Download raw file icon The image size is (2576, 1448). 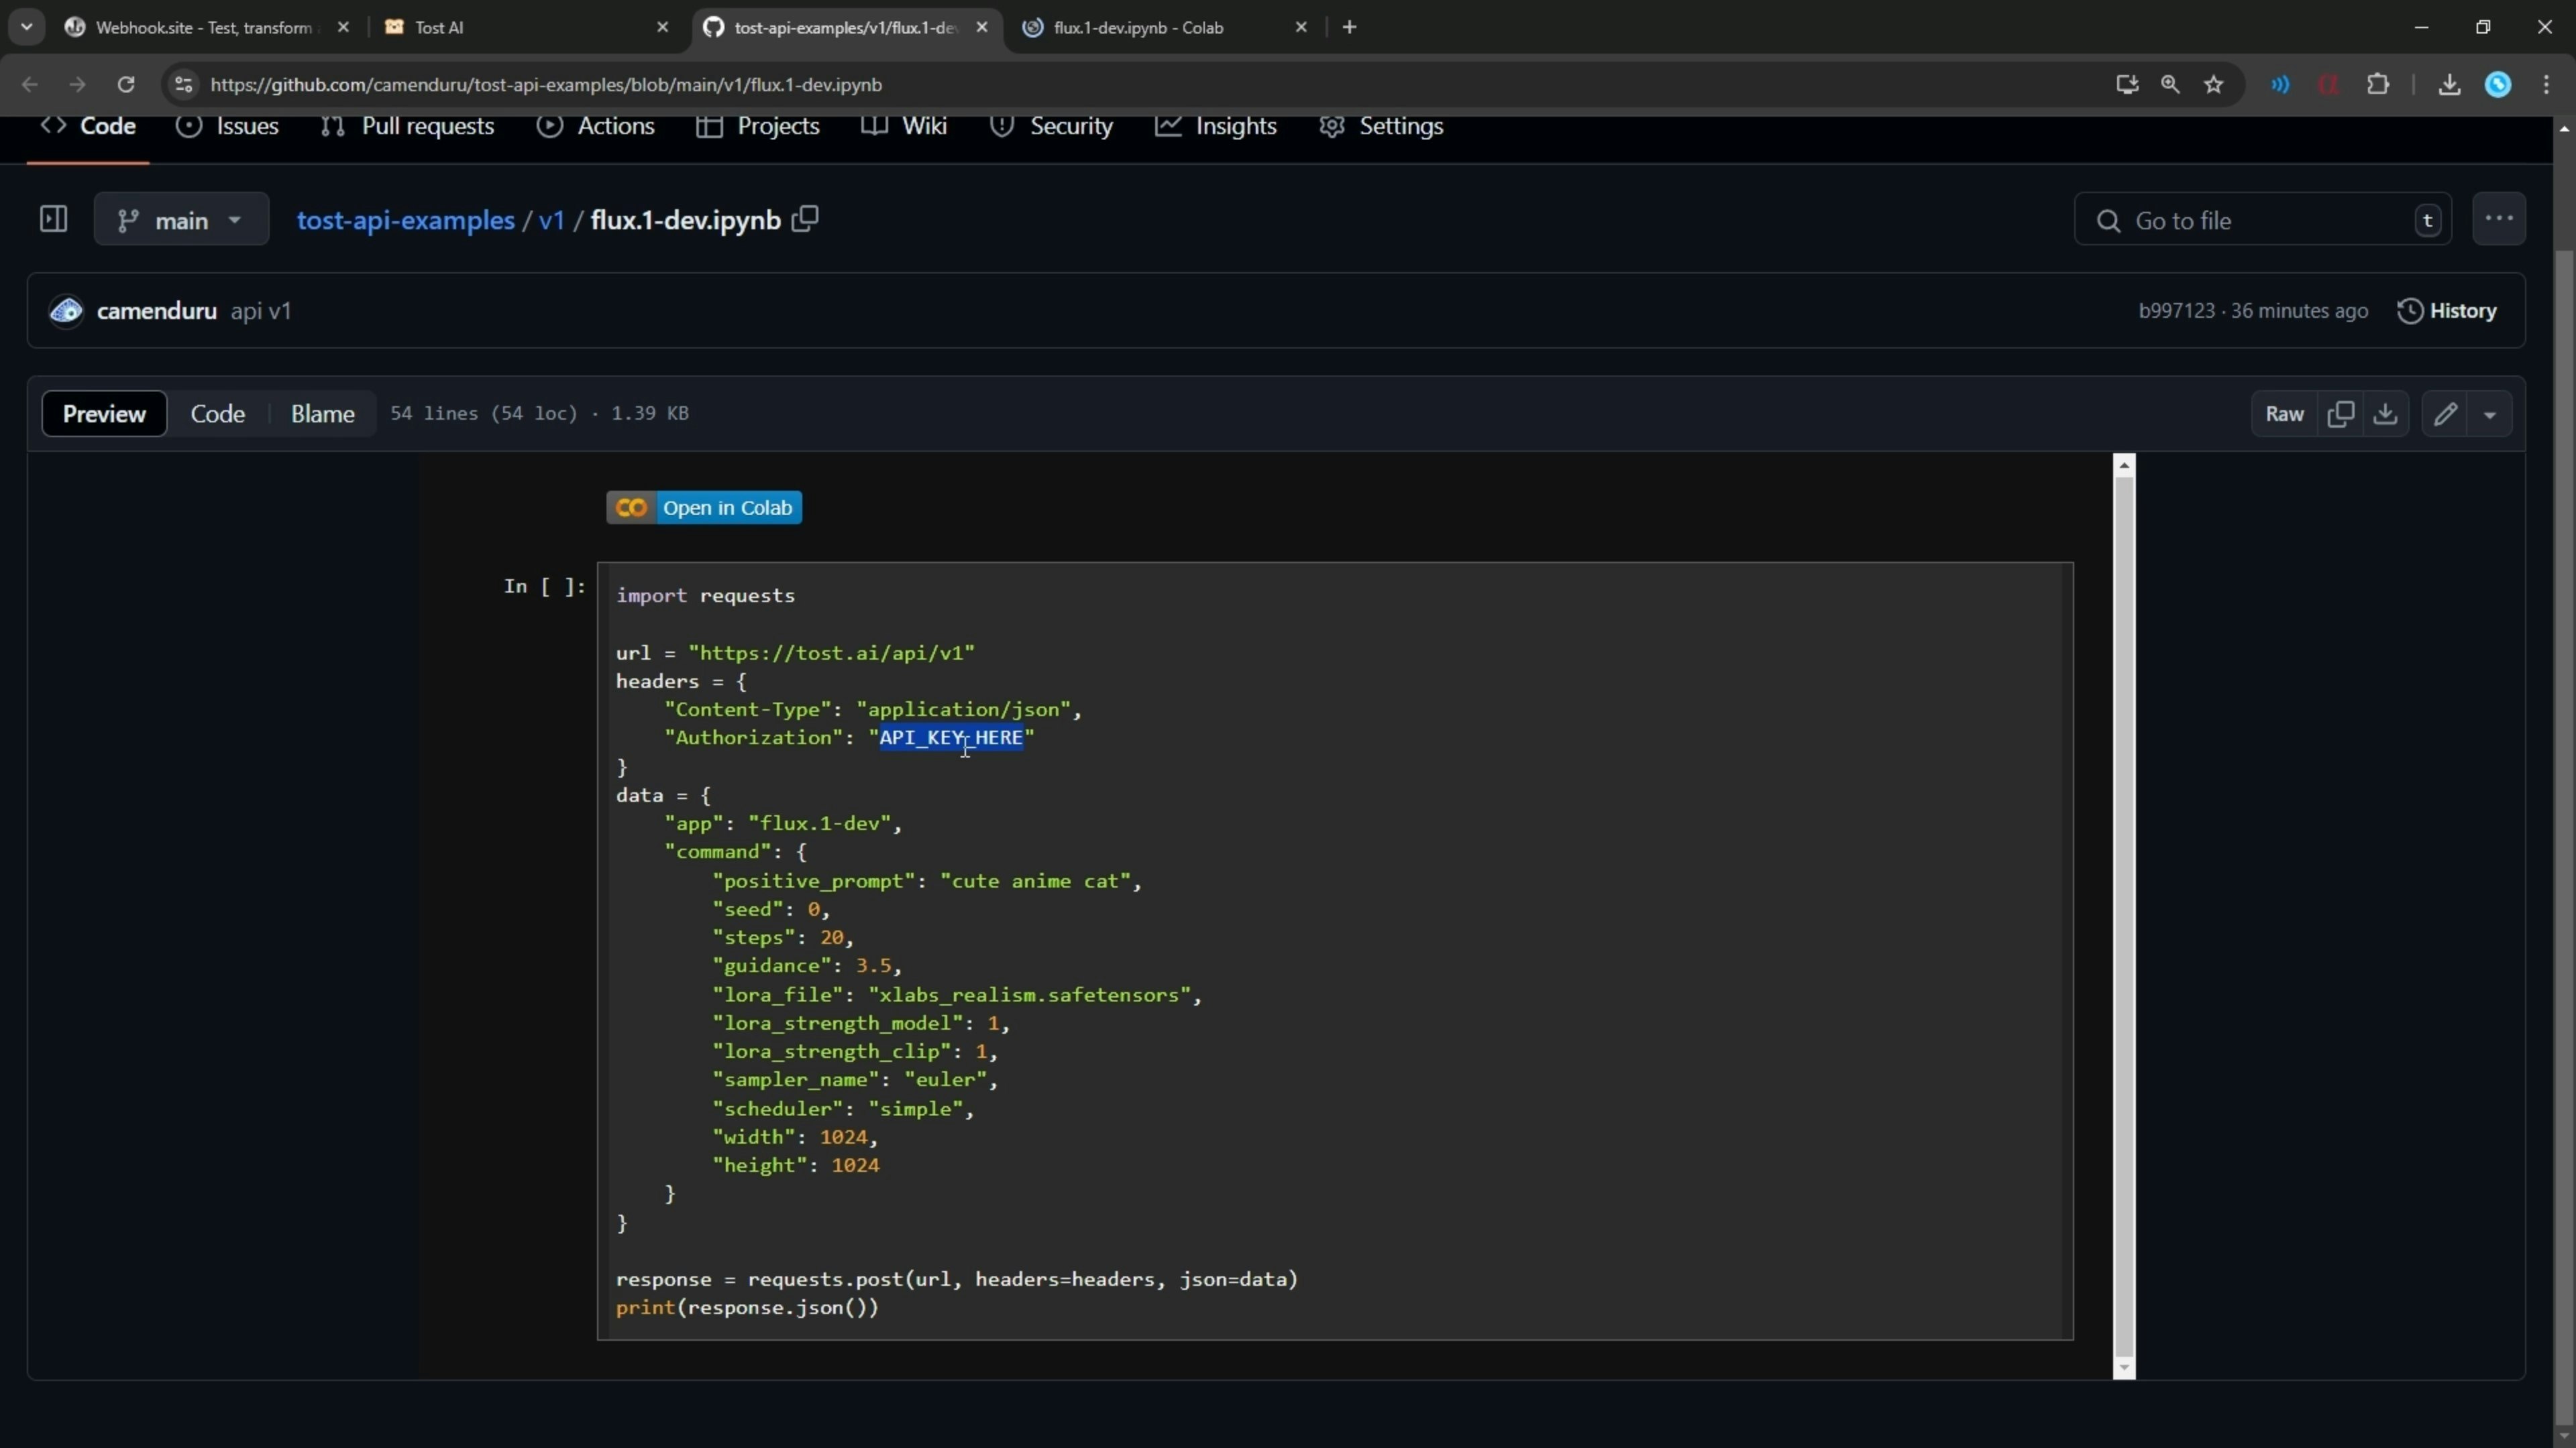tap(2385, 414)
